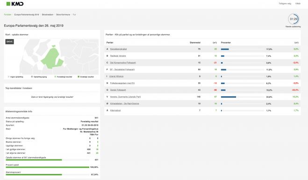Image resolution: width=308 pixels, height=180 pixels.
Task: Click the Optælling igang legend swatch
Action: pos(32,77)
